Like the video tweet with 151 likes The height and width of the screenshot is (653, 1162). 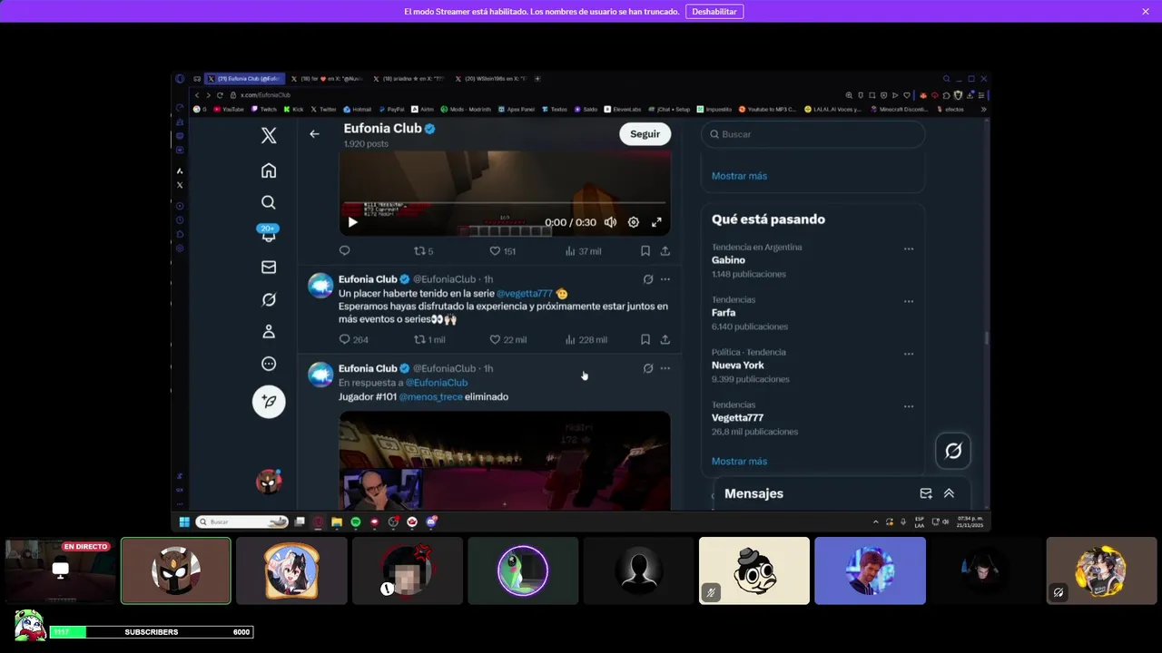point(502,250)
